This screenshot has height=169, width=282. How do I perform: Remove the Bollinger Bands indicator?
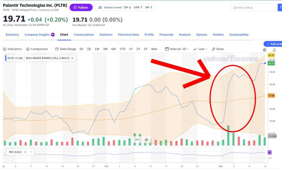point(72,58)
